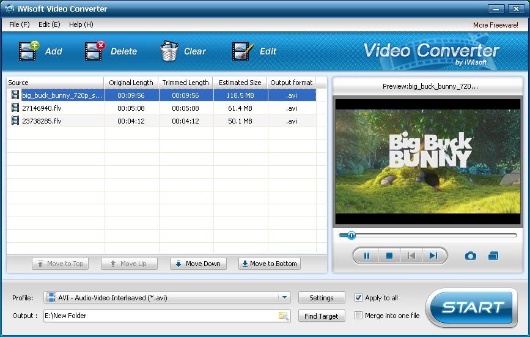Click the film icon beside big_buck_bunny file

[15, 95]
